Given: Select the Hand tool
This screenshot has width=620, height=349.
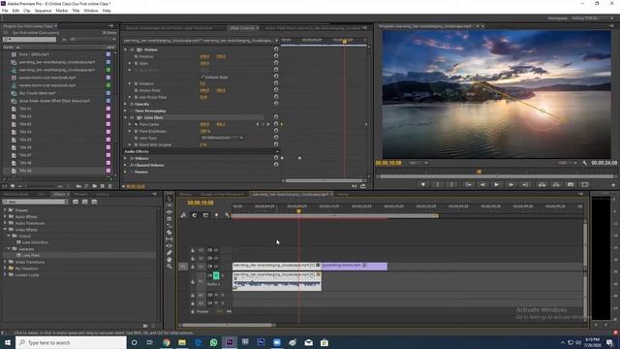Looking at the screenshot, I should [x=170, y=260].
